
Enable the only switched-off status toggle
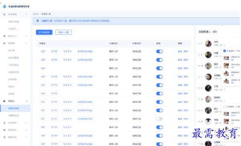click(x=159, y=119)
